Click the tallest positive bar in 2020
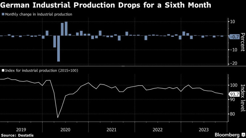Image resolution: width=246 pixels, height=138 pixels. point(66,29)
